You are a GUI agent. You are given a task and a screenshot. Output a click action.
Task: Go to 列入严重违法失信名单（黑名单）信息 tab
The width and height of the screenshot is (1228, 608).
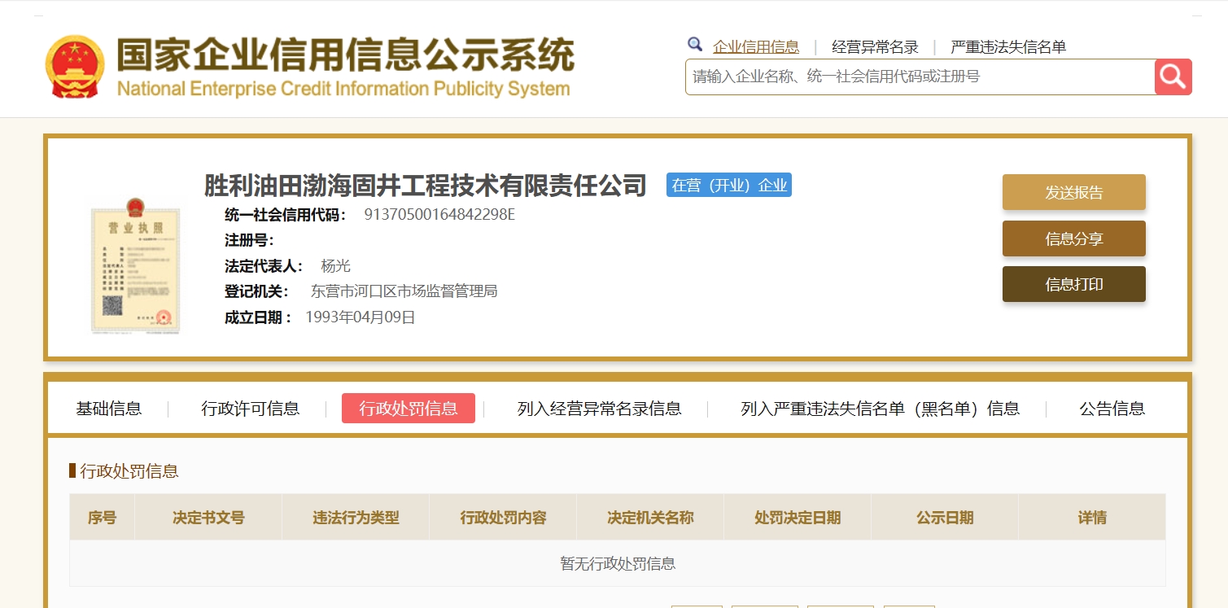881,409
